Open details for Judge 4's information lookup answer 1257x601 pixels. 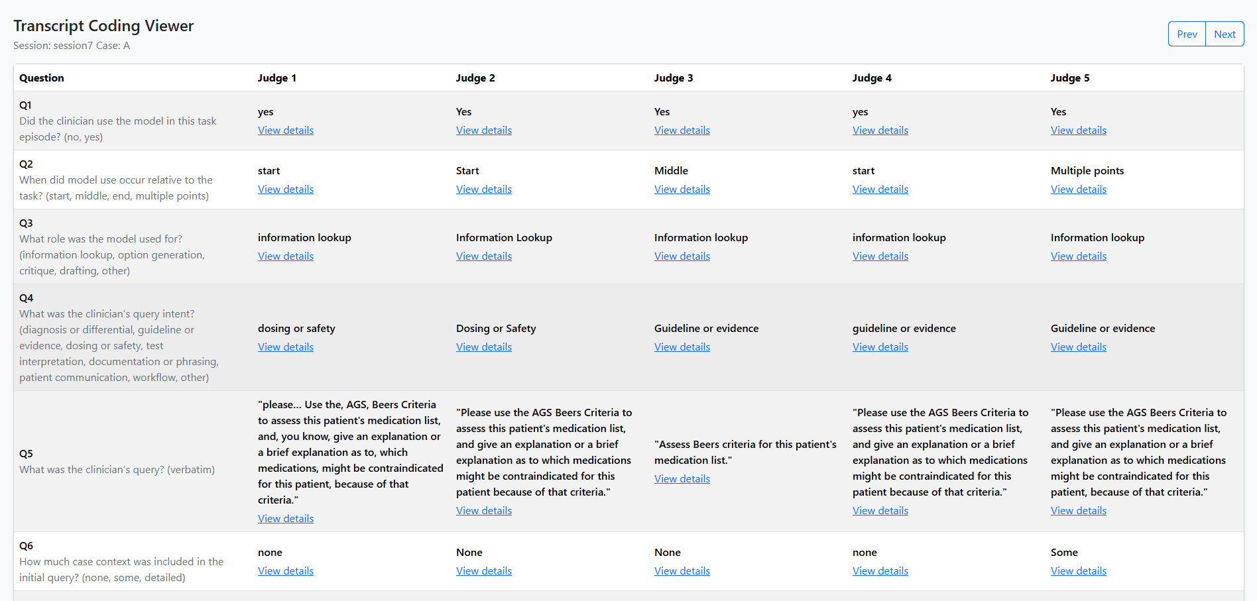tap(880, 256)
